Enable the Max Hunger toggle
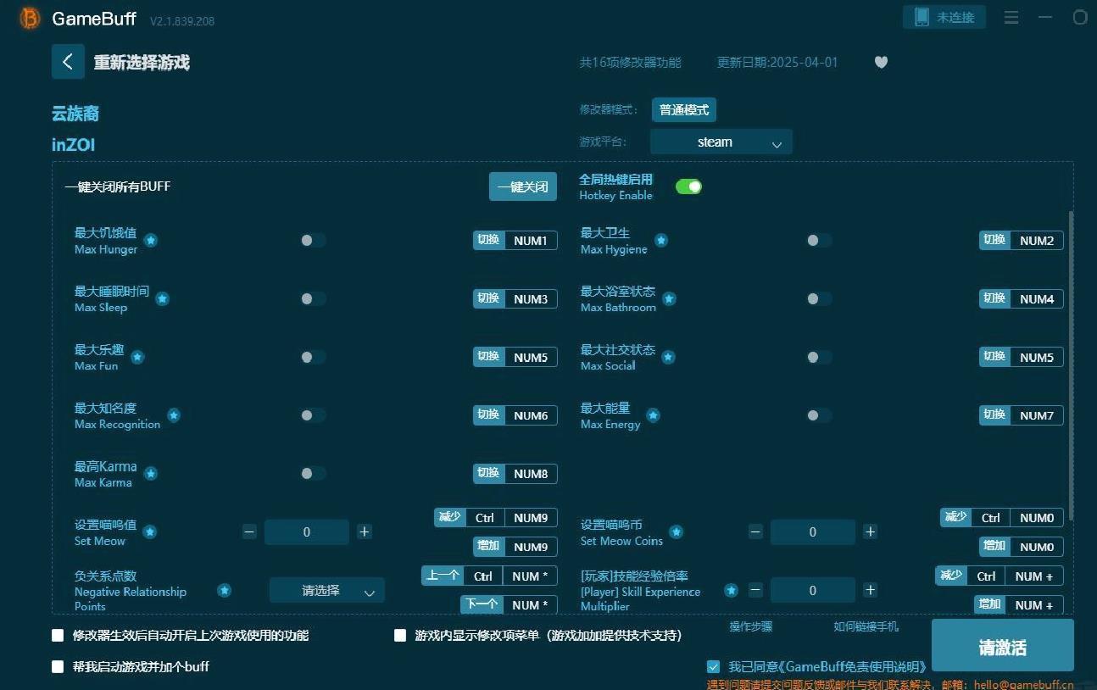This screenshot has height=690, width=1097. 313,241
